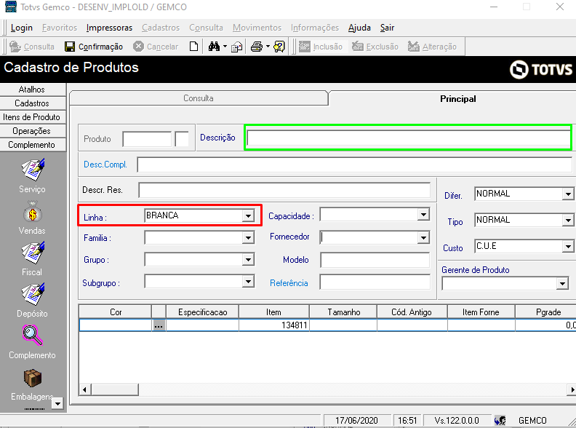Open the Impressoras menu
Viewport: 576px width, 428px height.
tap(109, 28)
